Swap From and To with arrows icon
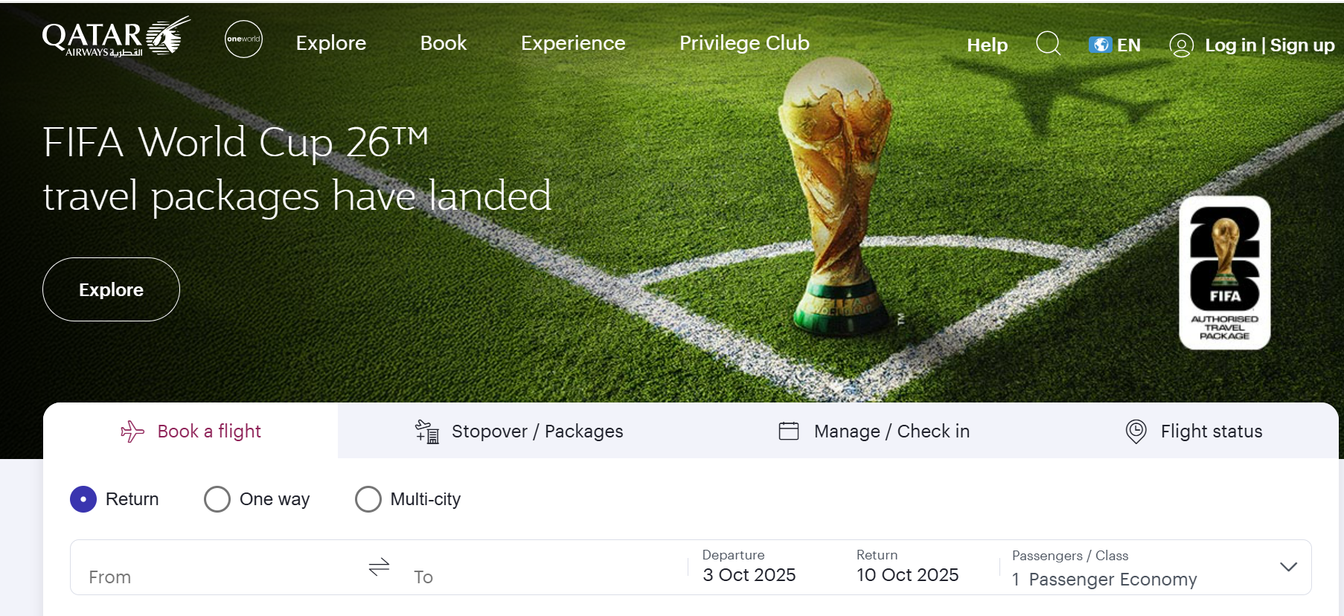 click(379, 568)
